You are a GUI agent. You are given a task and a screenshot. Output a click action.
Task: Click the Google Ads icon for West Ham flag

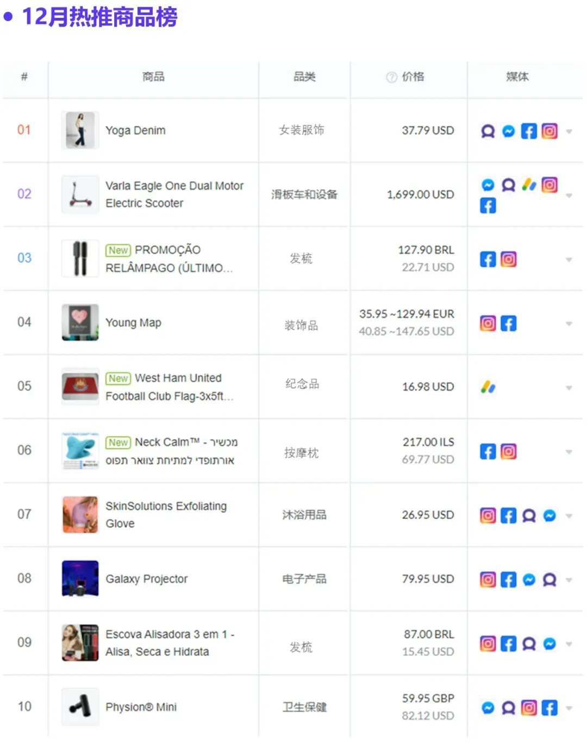point(488,387)
